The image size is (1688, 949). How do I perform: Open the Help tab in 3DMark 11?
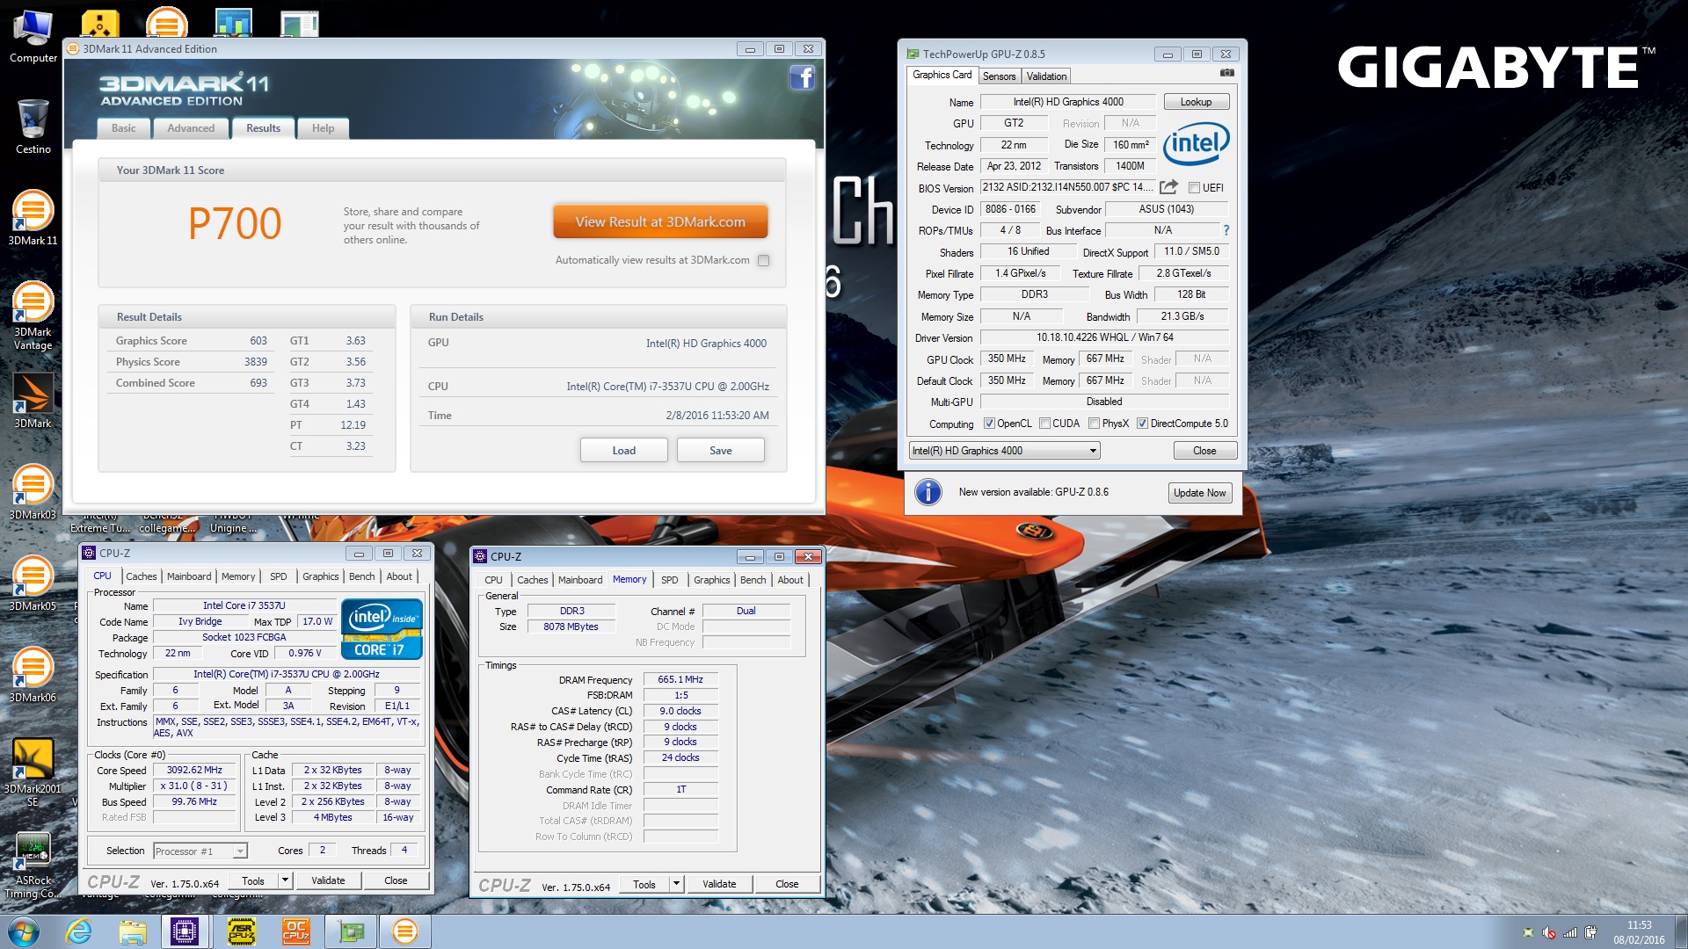(x=323, y=128)
